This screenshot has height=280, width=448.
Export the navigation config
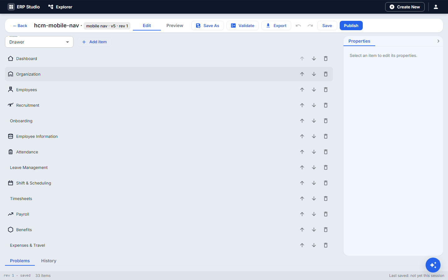click(276, 26)
